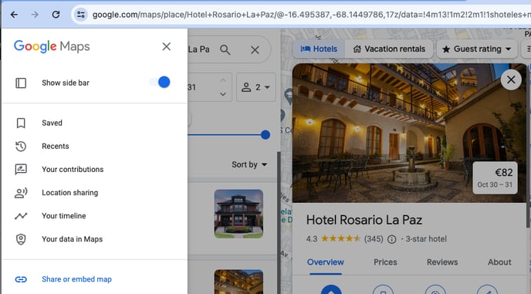Open the red brick hotel thumbnail
The width and height of the screenshot is (531, 294).
[x=238, y=214]
